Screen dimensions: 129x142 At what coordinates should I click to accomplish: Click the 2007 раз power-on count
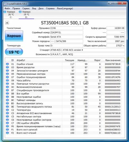pos(116,41)
